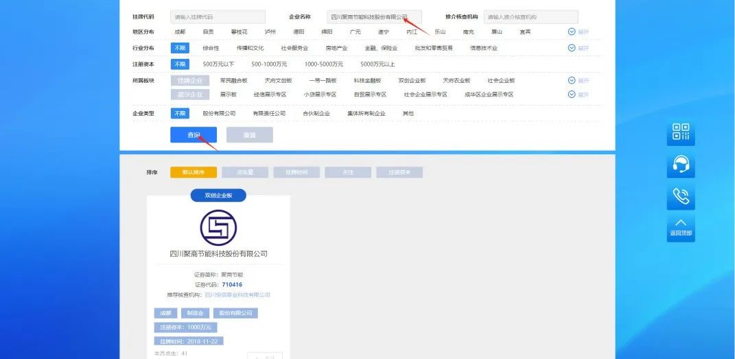Select region 乐山
This screenshot has height=359, width=735.
(440, 32)
